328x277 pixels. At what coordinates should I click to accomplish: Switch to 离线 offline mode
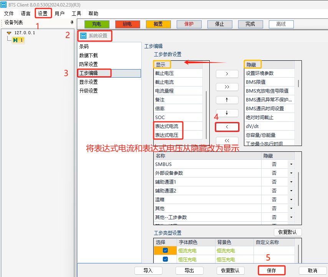point(281,24)
